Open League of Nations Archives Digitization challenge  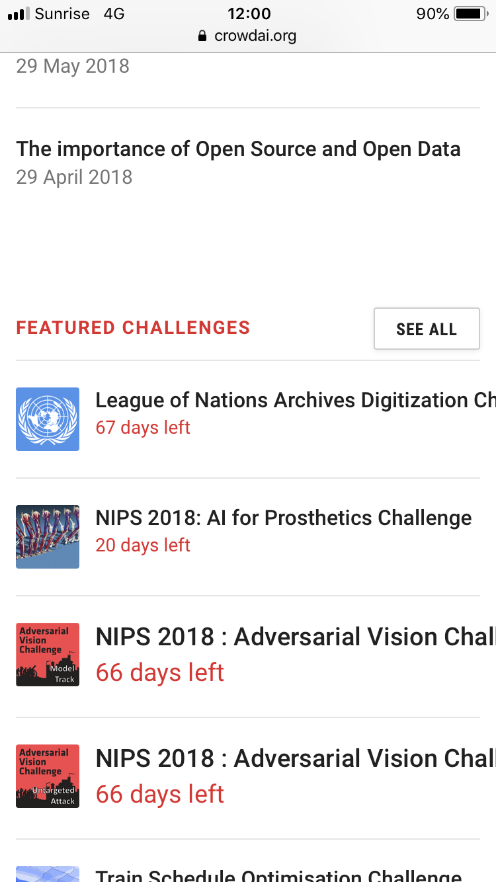[296, 400]
